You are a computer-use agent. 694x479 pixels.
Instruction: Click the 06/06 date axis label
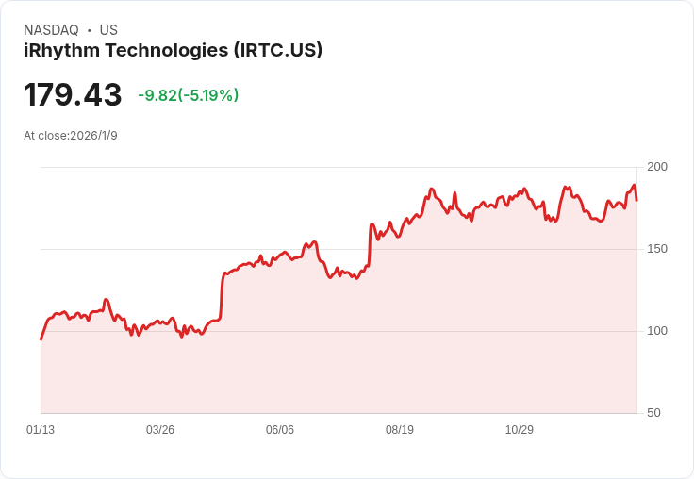(x=280, y=430)
